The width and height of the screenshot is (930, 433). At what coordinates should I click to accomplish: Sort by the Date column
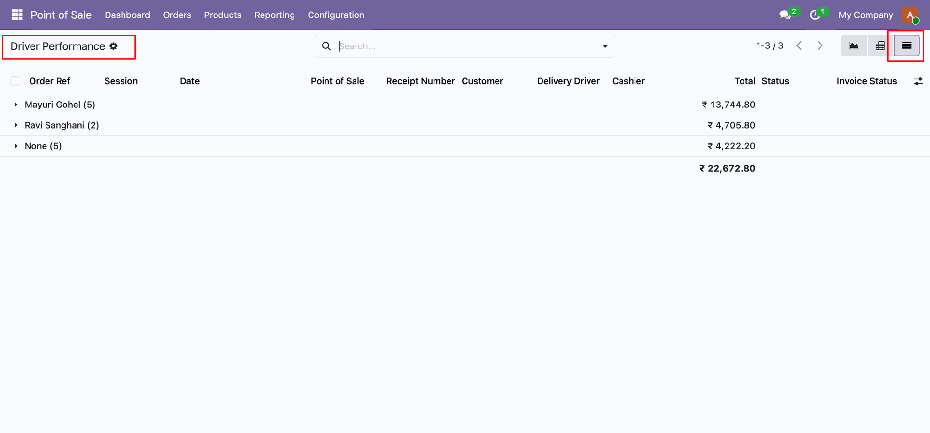point(190,81)
